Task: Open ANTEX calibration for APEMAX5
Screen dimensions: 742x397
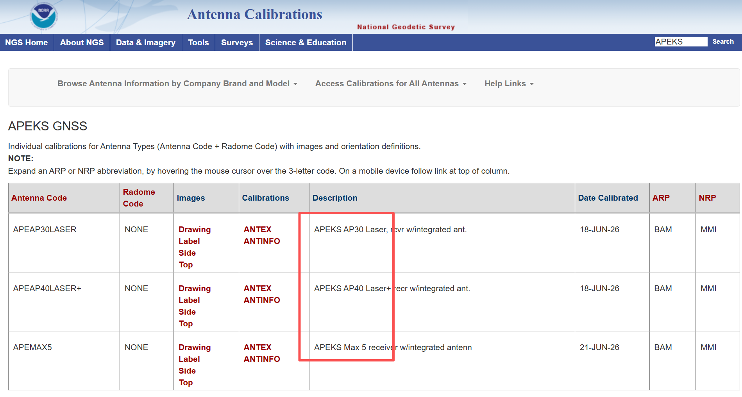Action: (257, 347)
